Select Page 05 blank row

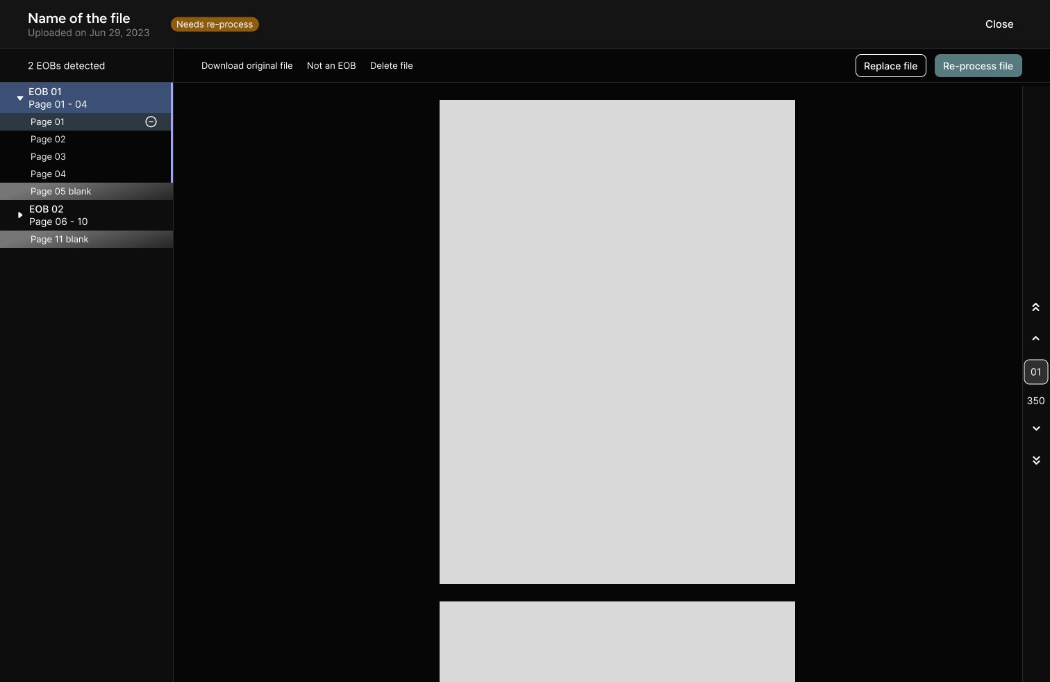(86, 191)
